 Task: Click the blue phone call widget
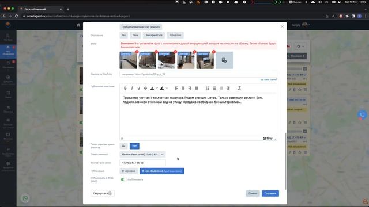tap(362, 114)
